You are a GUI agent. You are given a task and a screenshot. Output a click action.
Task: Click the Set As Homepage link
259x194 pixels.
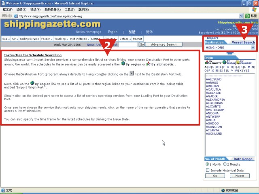88,32
